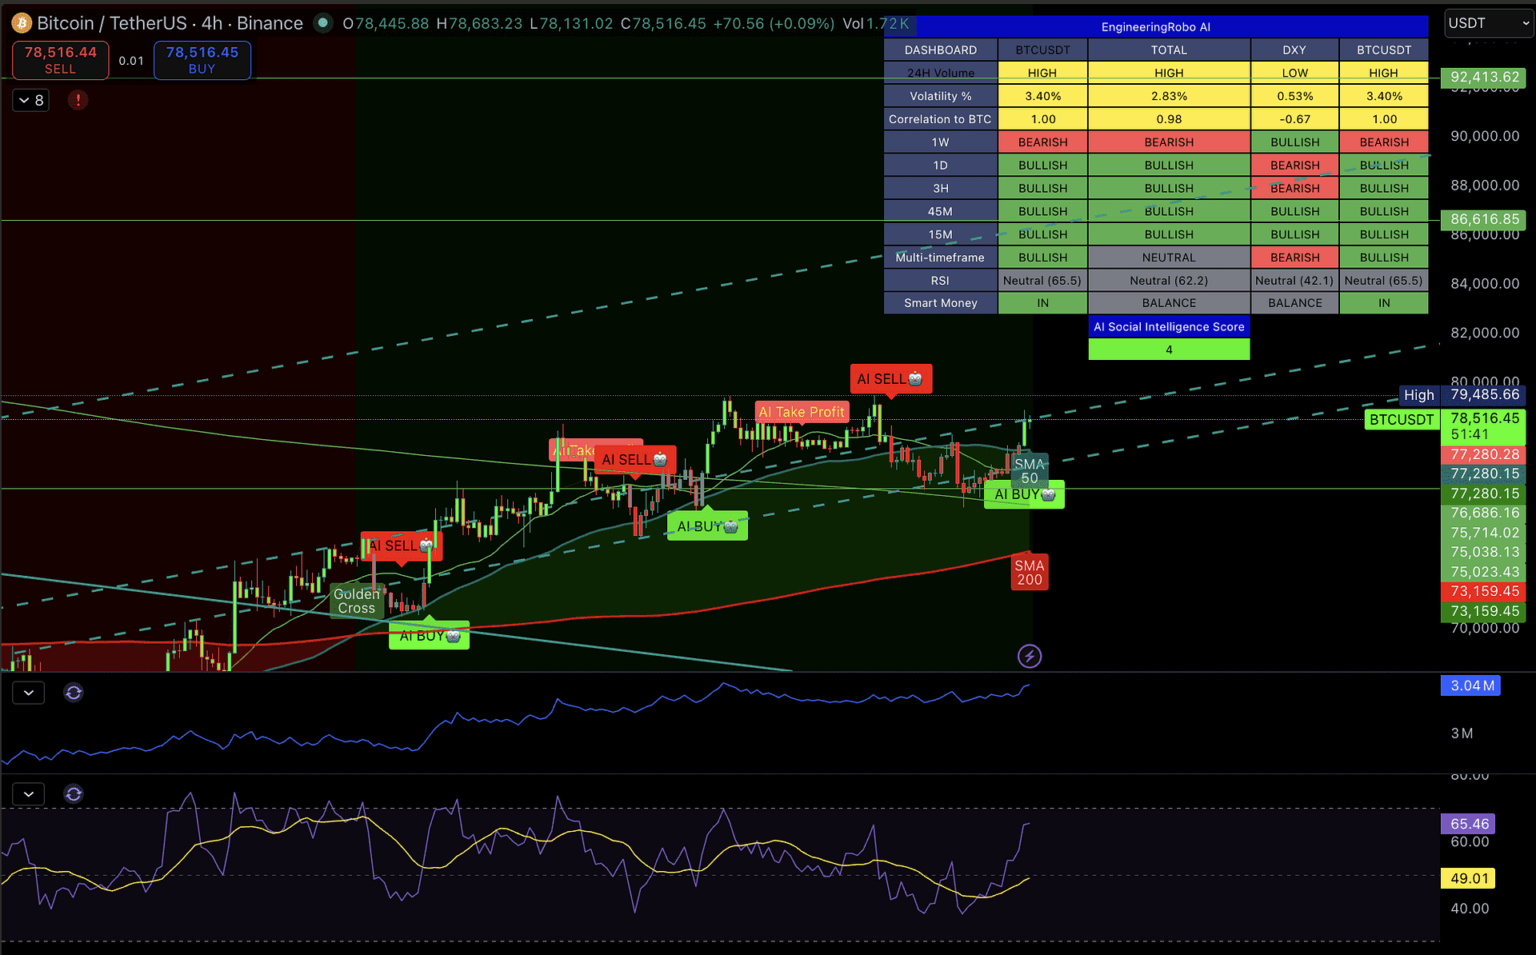Click the Golden Cross marker

click(x=357, y=601)
